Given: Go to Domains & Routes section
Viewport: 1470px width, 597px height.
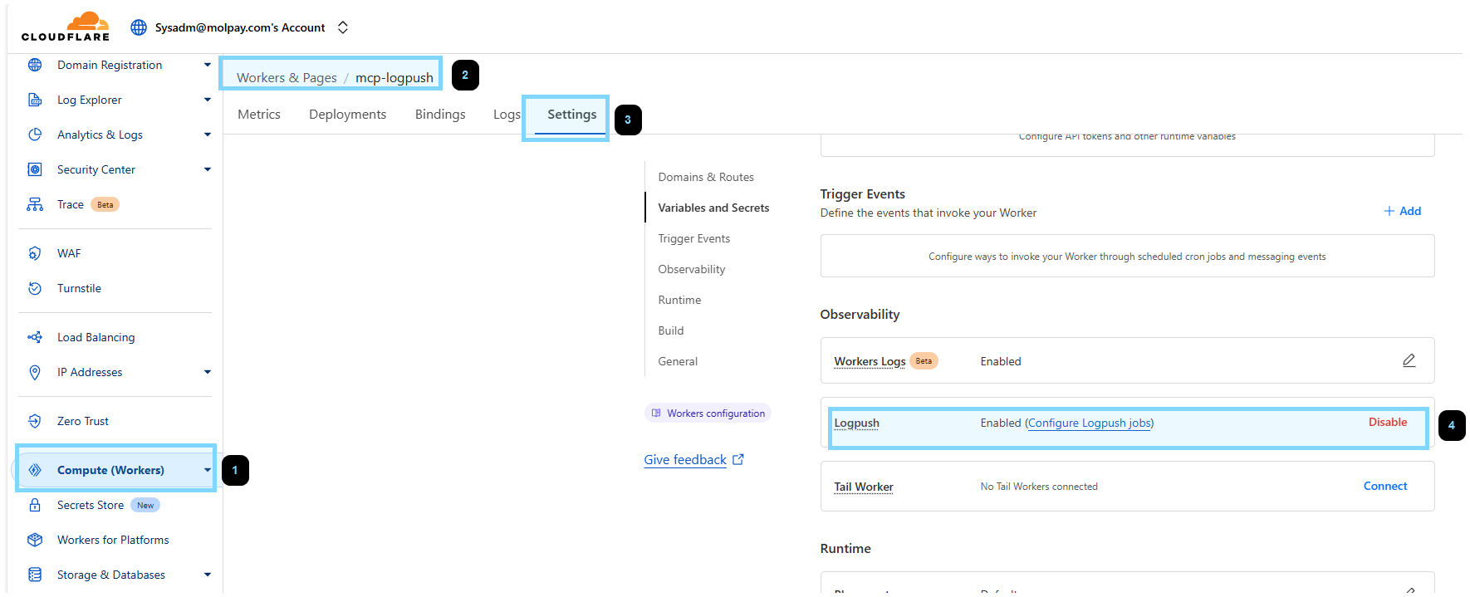Looking at the screenshot, I should coord(706,177).
